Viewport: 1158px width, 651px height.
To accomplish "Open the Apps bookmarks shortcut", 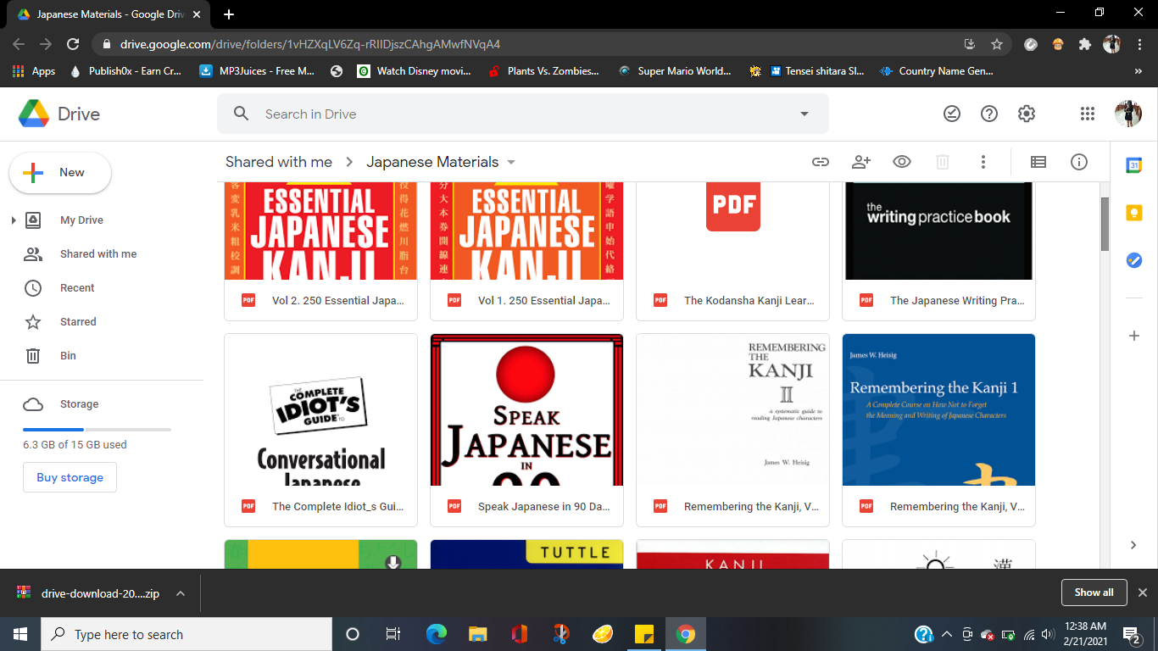I will pos(34,71).
